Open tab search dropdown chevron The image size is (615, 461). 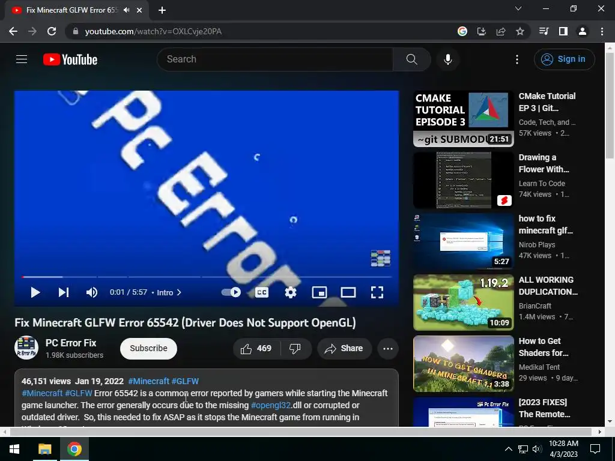tap(518, 8)
